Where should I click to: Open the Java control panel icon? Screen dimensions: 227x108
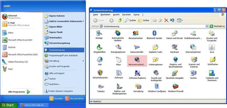point(212,49)
